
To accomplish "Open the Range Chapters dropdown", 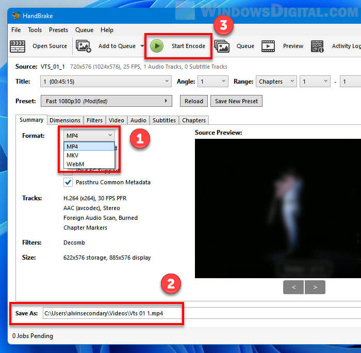I will click(276, 82).
